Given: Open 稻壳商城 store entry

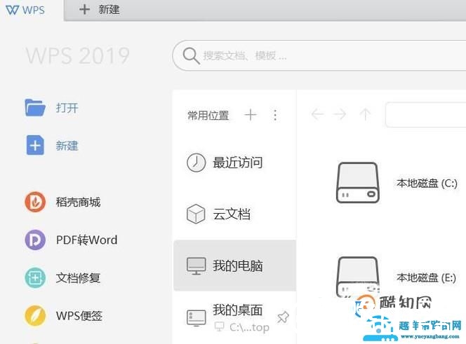Looking at the screenshot, I should click(x=78, y=202).
